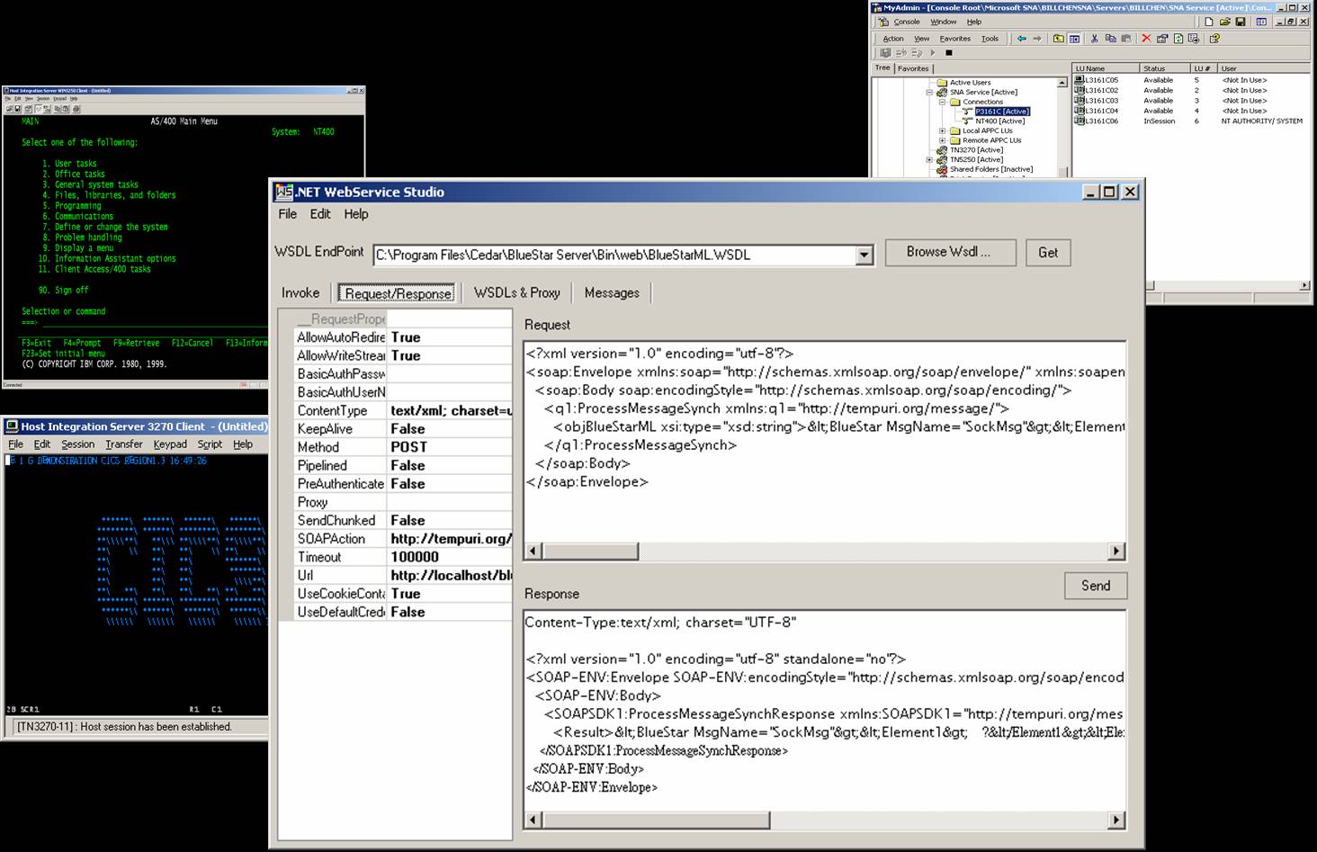Click the Copy icon in MyAdmin toolbar

[1111, 39]
